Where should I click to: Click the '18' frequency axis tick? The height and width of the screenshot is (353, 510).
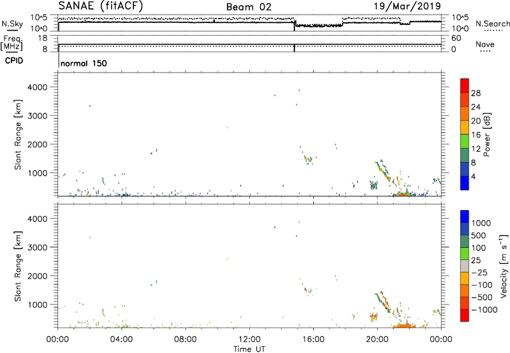42,38
